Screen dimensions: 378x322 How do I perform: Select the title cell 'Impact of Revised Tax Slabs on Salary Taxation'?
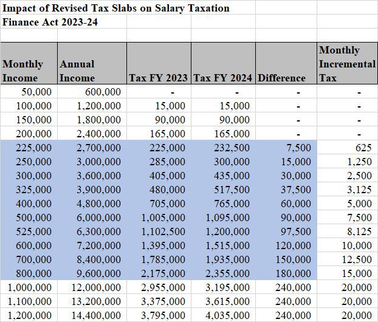click(x=128, y=7)
